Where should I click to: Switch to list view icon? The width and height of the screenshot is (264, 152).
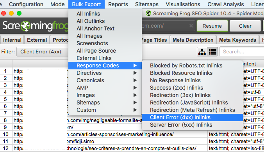pos(212,52)
